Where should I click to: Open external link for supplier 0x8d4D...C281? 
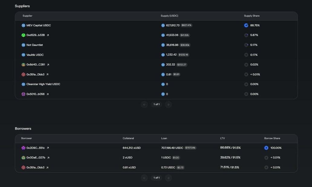[x=48, y=65]
